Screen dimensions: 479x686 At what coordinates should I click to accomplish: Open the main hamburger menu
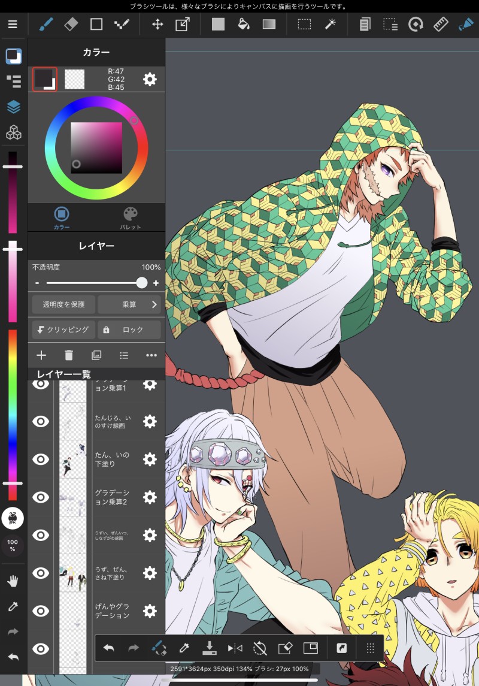[x=13, y=24]
